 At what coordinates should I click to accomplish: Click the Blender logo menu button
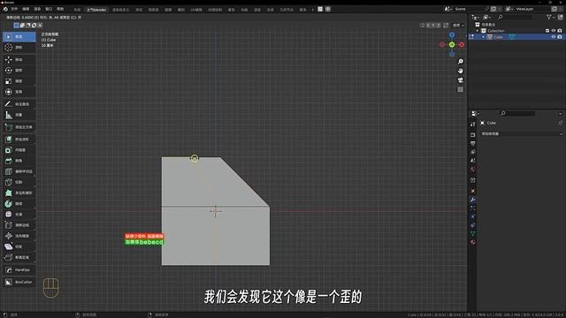[5, 9]
